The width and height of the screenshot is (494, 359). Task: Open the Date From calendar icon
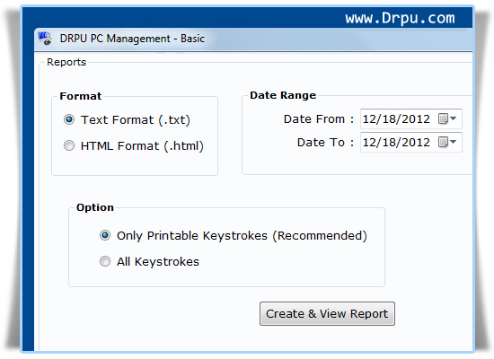(x=443, y=118)
